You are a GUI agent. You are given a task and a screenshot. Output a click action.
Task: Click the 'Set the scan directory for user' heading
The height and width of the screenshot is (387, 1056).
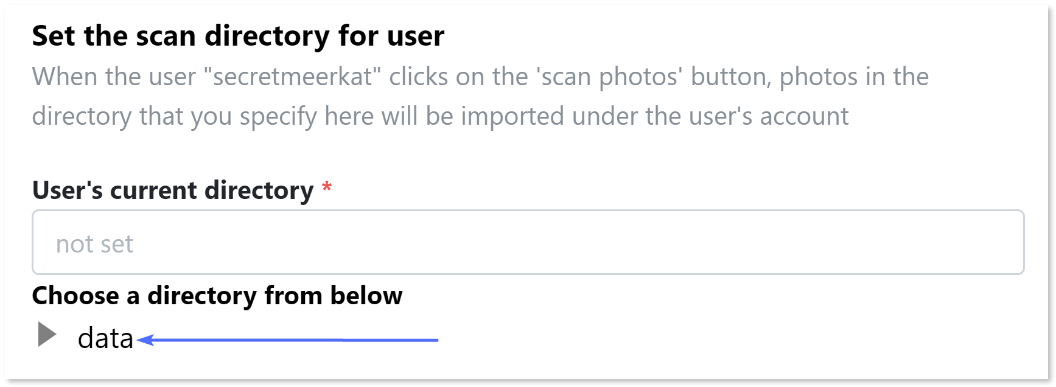point(238,36)
